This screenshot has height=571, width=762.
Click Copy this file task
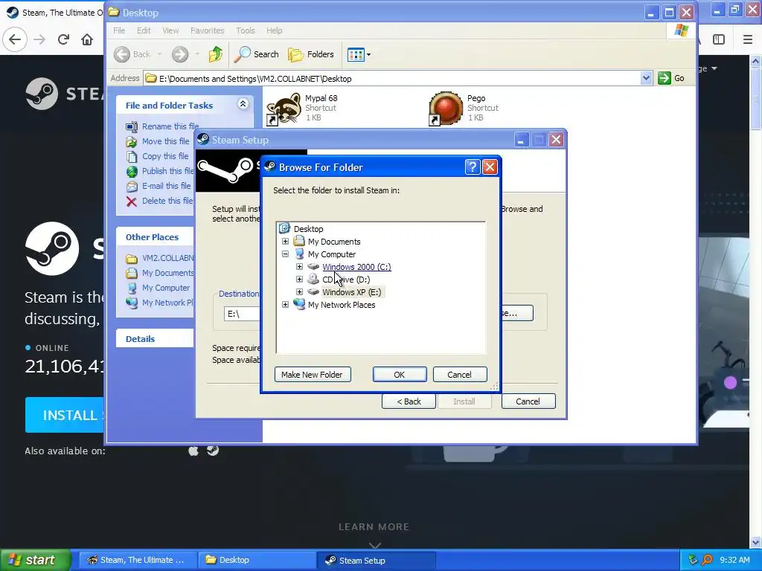coord(158,156)
